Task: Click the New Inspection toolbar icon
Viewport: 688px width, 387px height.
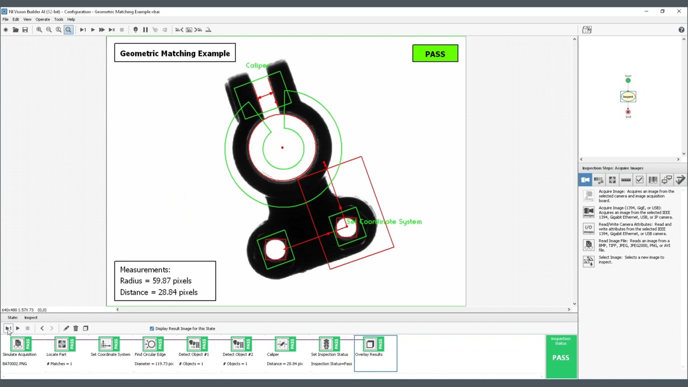Action: coord(6,30)
